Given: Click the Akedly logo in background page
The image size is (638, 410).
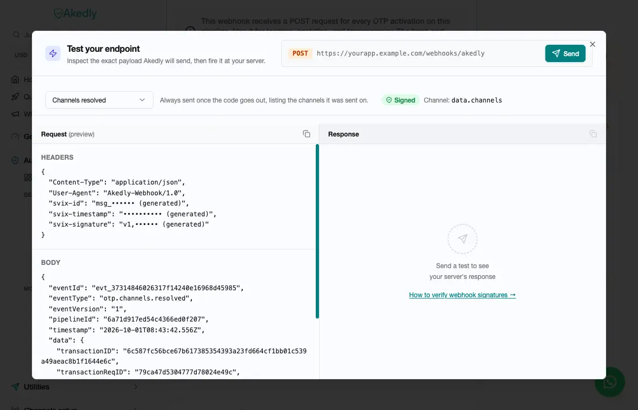Looking at the screenshot, I should click(76, 13).
